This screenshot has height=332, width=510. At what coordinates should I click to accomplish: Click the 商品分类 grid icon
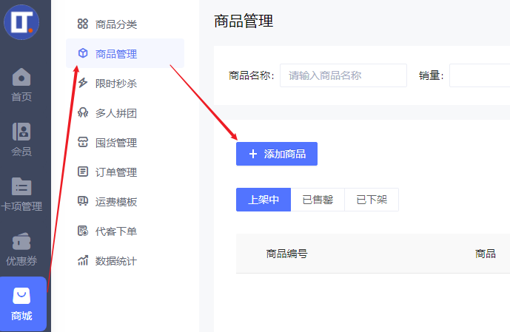coord(83,24)
